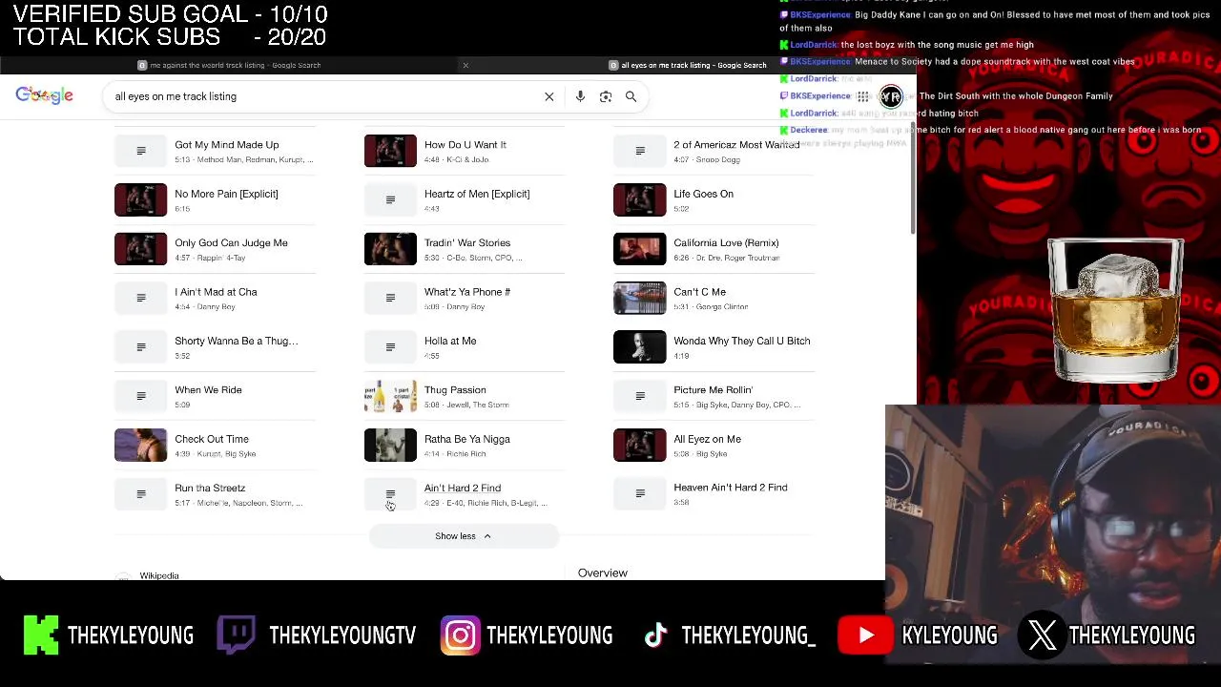
Task: Open the Wikipedia result link
Action: click(159, 575)
